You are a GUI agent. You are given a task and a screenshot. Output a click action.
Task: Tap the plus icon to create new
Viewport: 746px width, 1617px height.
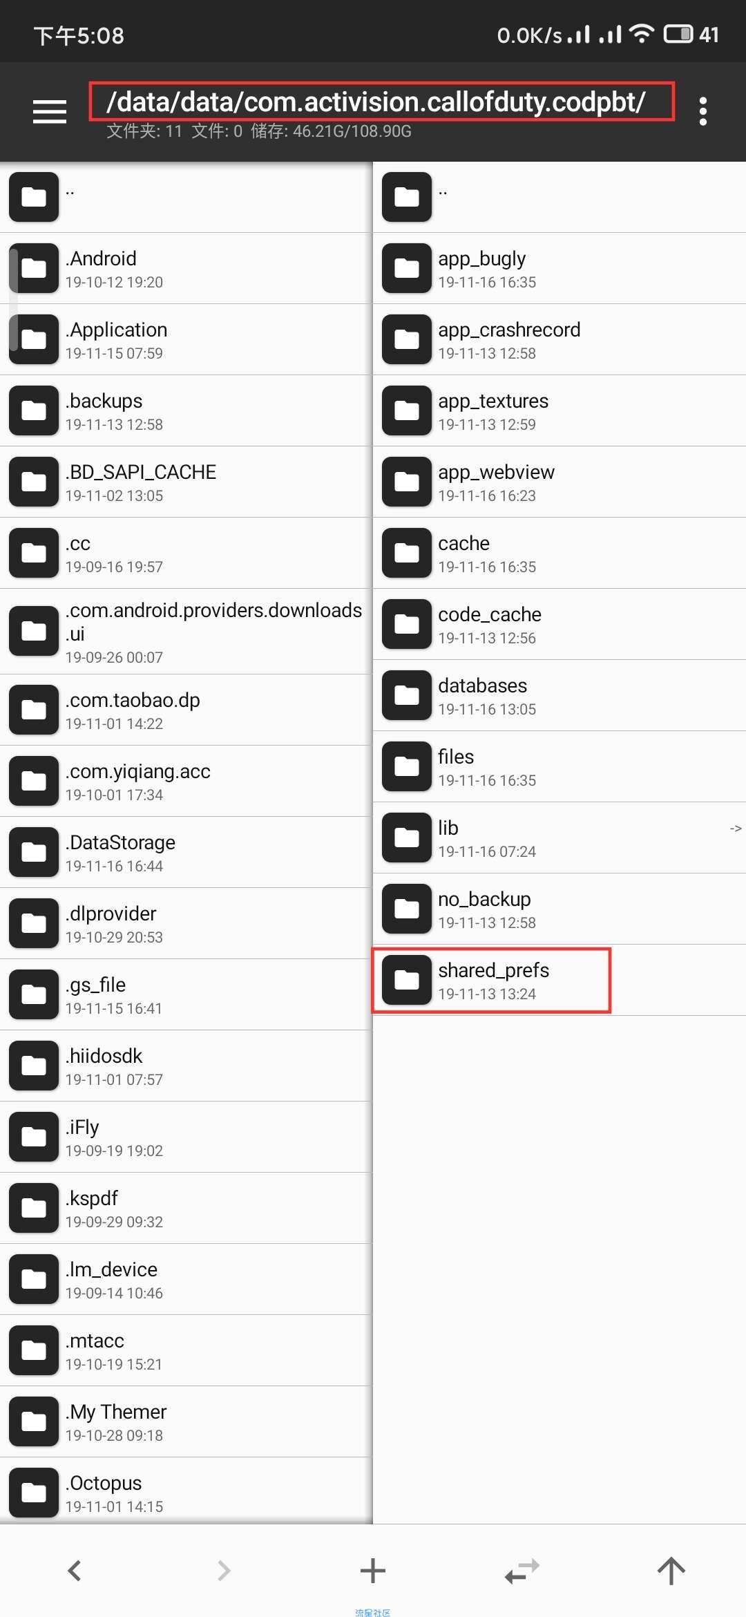coord(373,1570)
